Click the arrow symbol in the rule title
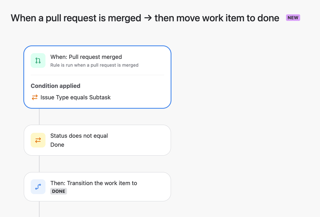The width and height of the screenshot is (320, 217). point(148,18)
